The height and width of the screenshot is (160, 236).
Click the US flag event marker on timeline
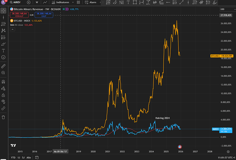click(x=180, y=147)
